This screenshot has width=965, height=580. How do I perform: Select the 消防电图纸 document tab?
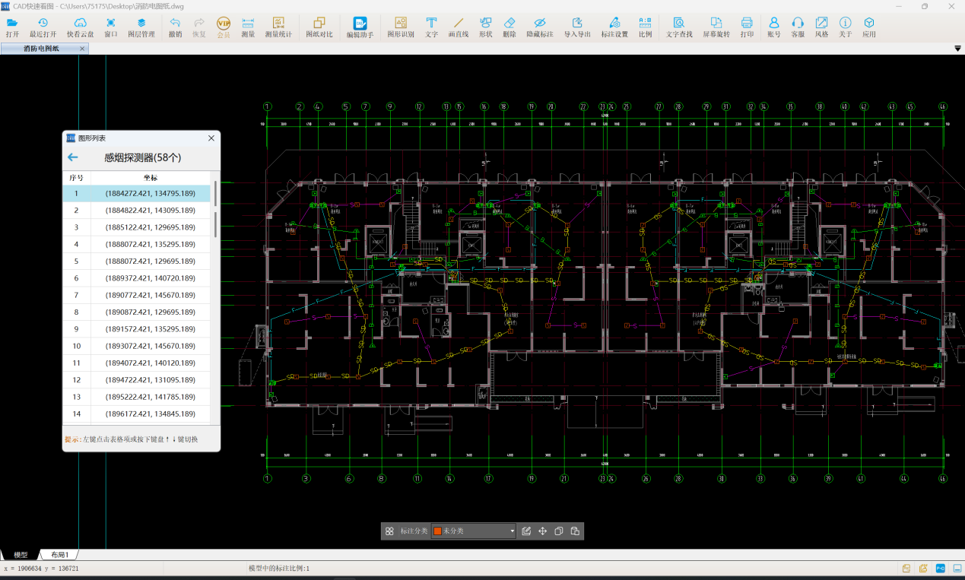(x=41, y=49)
